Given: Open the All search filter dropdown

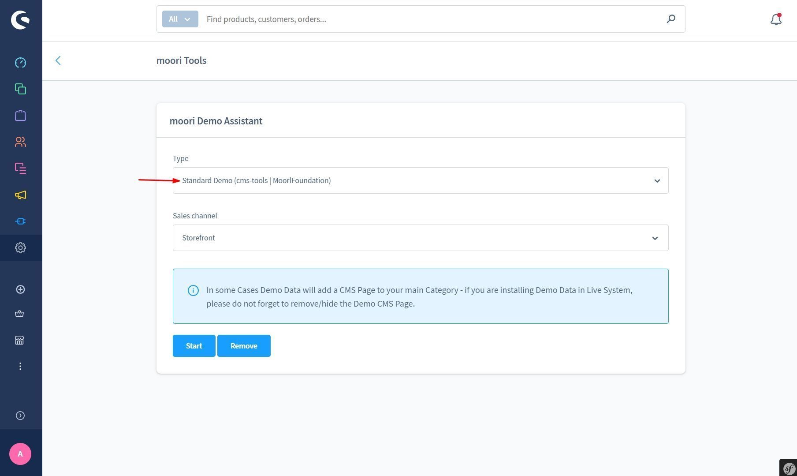Looking at the screenshot, I should tap(180, 19).
